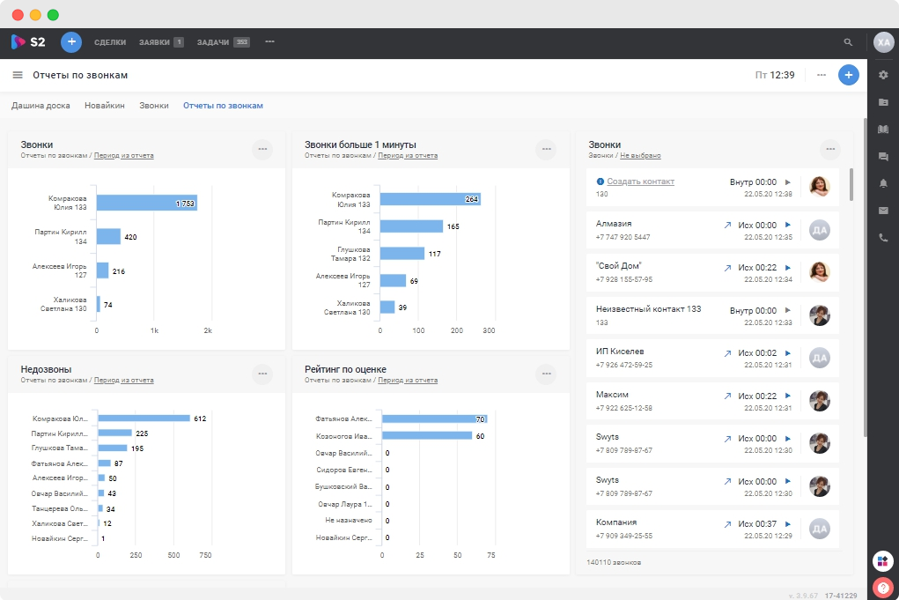
Task: Click the info icon beside Создать контакт
Action: pyautogui.click(x=601, y=181)
